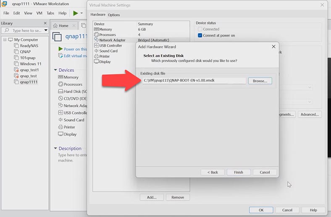This screenshot has height=217, width=331.
Task: Click Printer icon in Devices list
Action: (60, 127)
